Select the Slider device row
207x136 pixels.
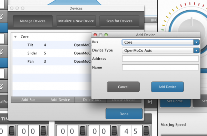click(52, 53)
